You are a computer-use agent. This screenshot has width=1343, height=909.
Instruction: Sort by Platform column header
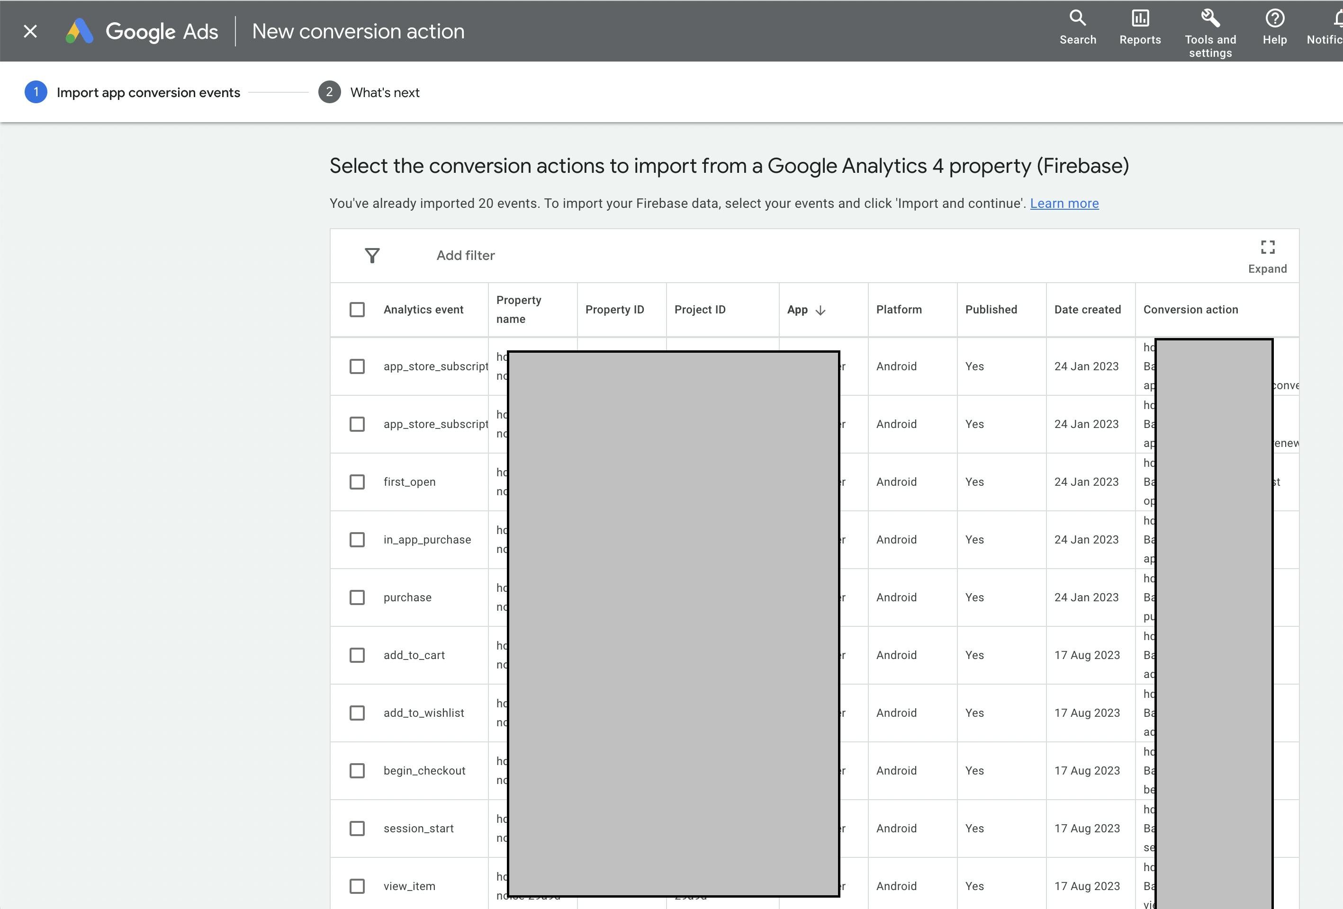point(899,310)
